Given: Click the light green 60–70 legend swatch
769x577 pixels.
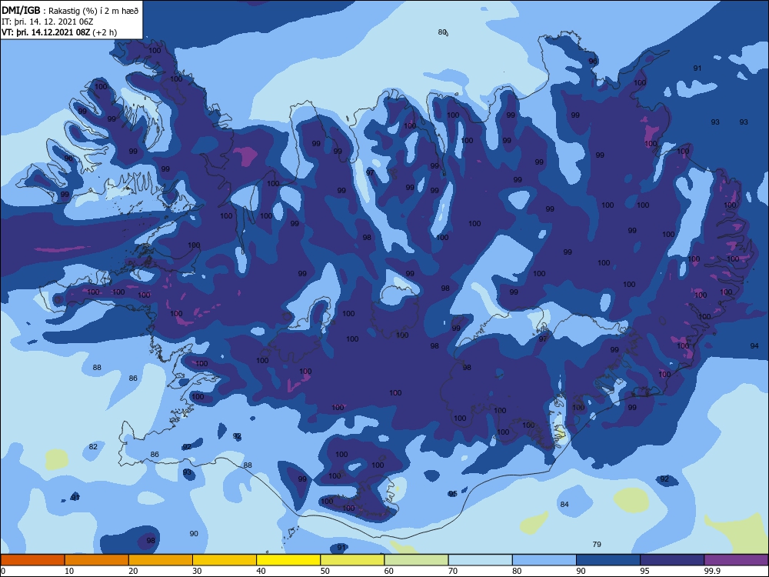Looking at the screenshot, I should (416, 560).
